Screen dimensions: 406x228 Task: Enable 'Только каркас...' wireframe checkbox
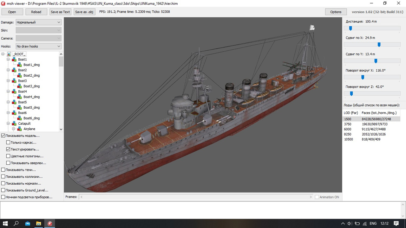(x=8, y=142)
